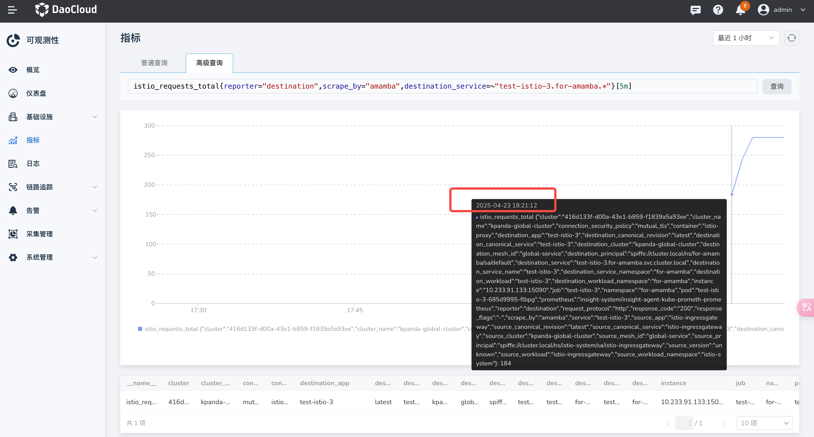The image size is (814, 437).
Task: Open the messages chat icon
Action: tap(695, 10)
